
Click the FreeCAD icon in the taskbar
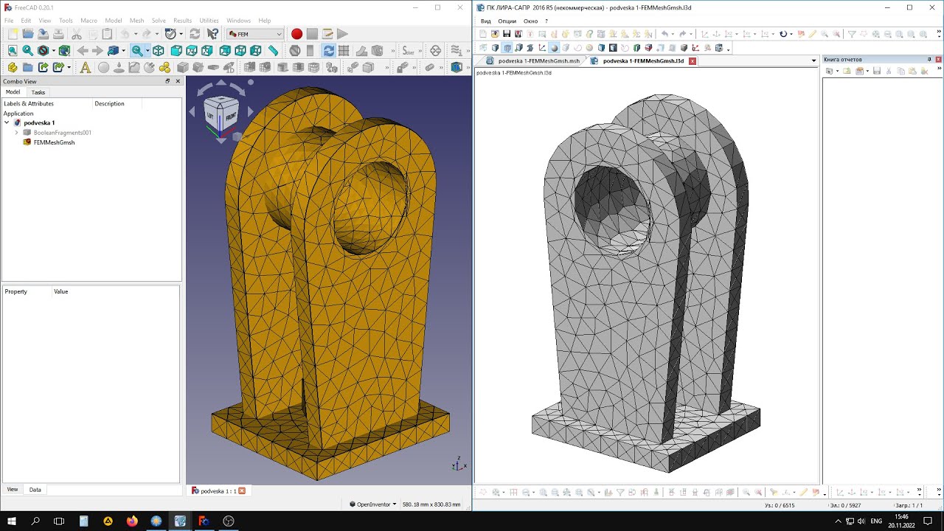[x=204, y=521]
